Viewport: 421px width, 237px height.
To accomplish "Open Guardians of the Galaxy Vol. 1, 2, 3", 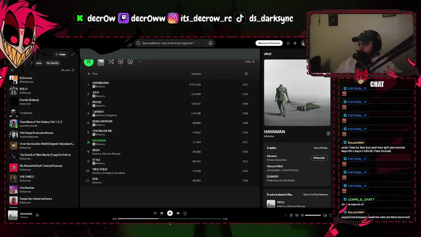I will pos(43,124).
